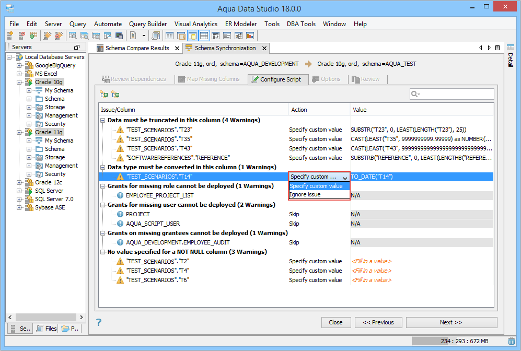Close the Schema Compare Results tab
This screenshot has height=351, width=521.
pyautogui.click(x=177, y=49)
